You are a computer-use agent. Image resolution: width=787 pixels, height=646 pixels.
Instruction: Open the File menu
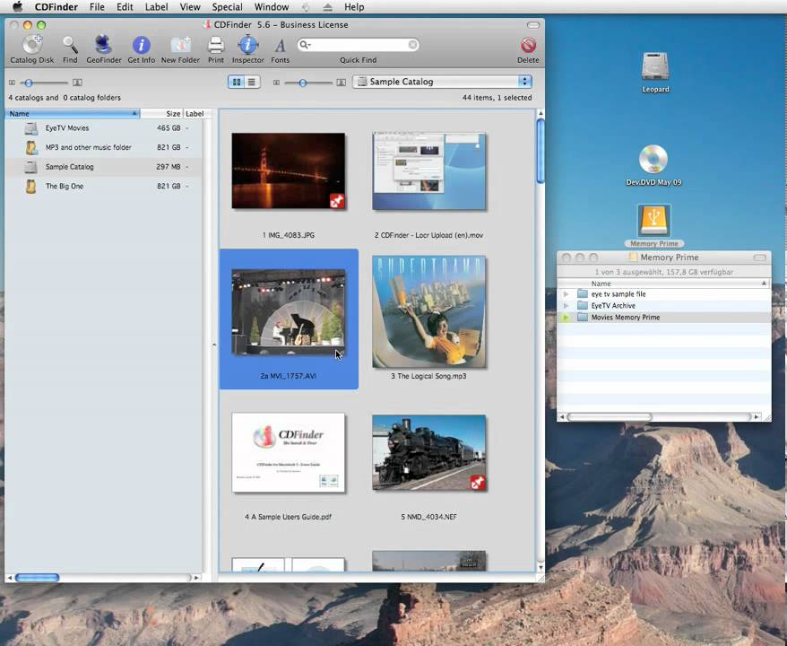(97, 7)
